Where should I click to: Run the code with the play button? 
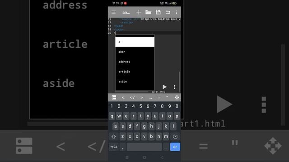[164, 87]
